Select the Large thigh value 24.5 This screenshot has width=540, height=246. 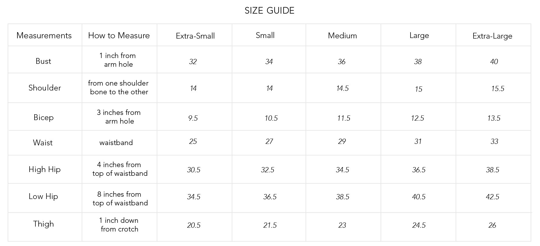419,225
